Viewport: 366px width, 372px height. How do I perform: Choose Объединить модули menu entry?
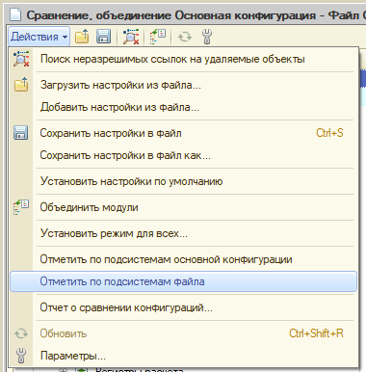click(x=184, y=207)
